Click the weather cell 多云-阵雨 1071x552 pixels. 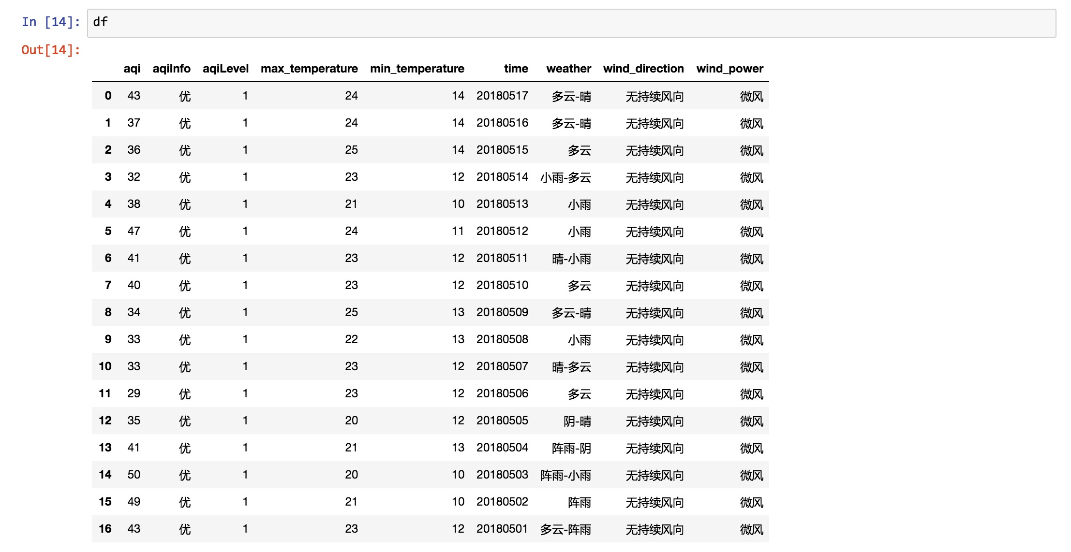[565, 529]
